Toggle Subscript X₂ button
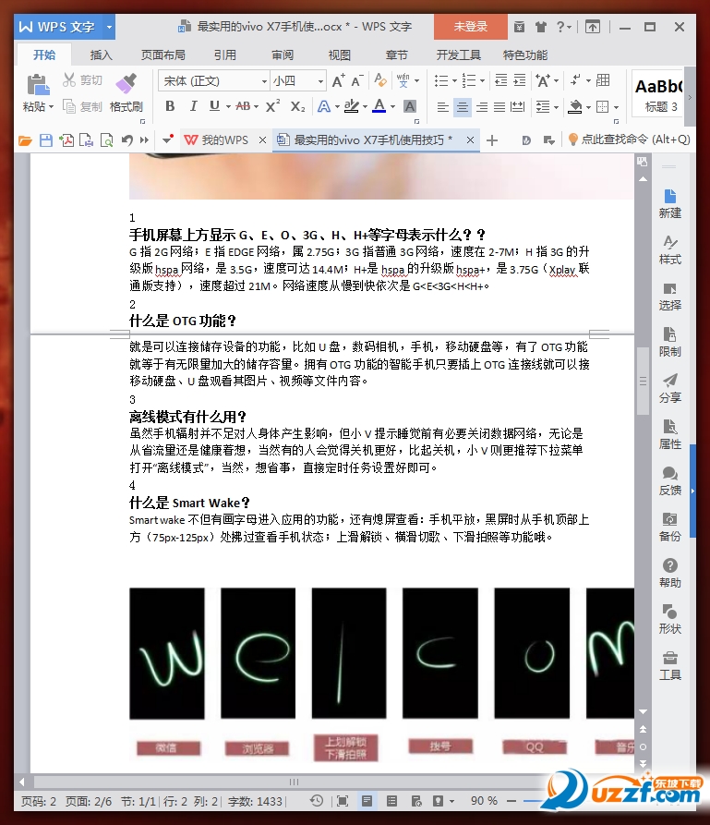 297,106
